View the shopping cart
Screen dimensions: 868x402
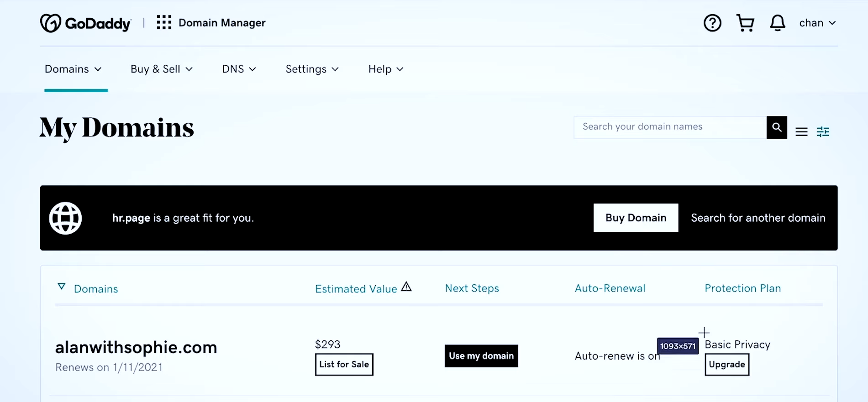pyautogui.click(x=745, y=23)
